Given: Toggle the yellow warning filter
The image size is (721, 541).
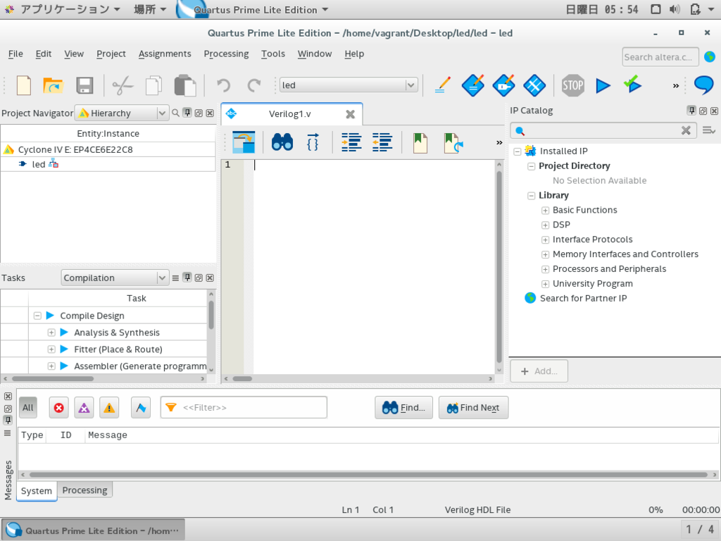Looking at the screenshot, I should click(109, 408).
